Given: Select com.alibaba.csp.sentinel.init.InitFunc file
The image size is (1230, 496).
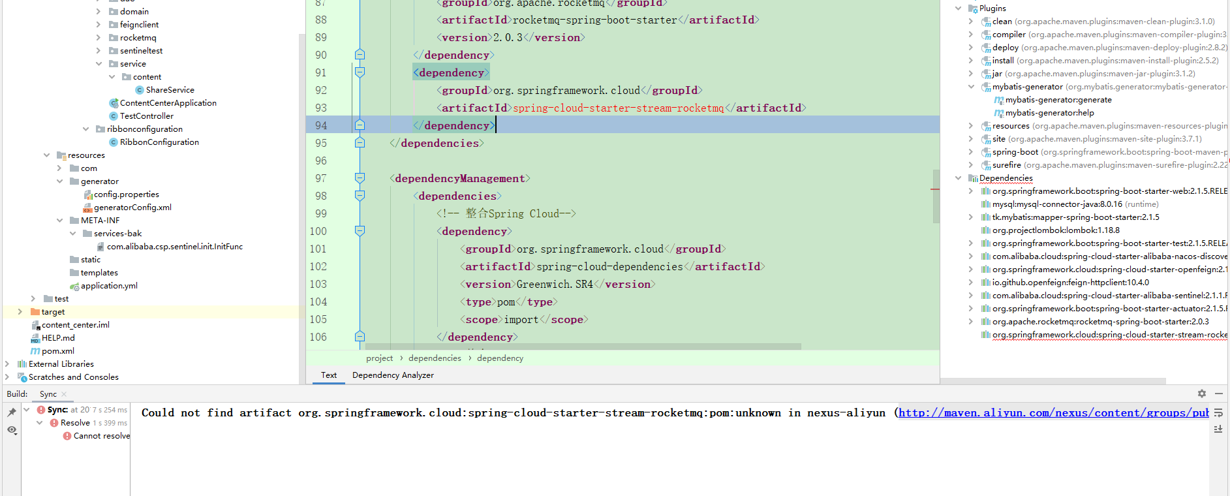Looking at the screenshot, I should click(x=175, y=247).
